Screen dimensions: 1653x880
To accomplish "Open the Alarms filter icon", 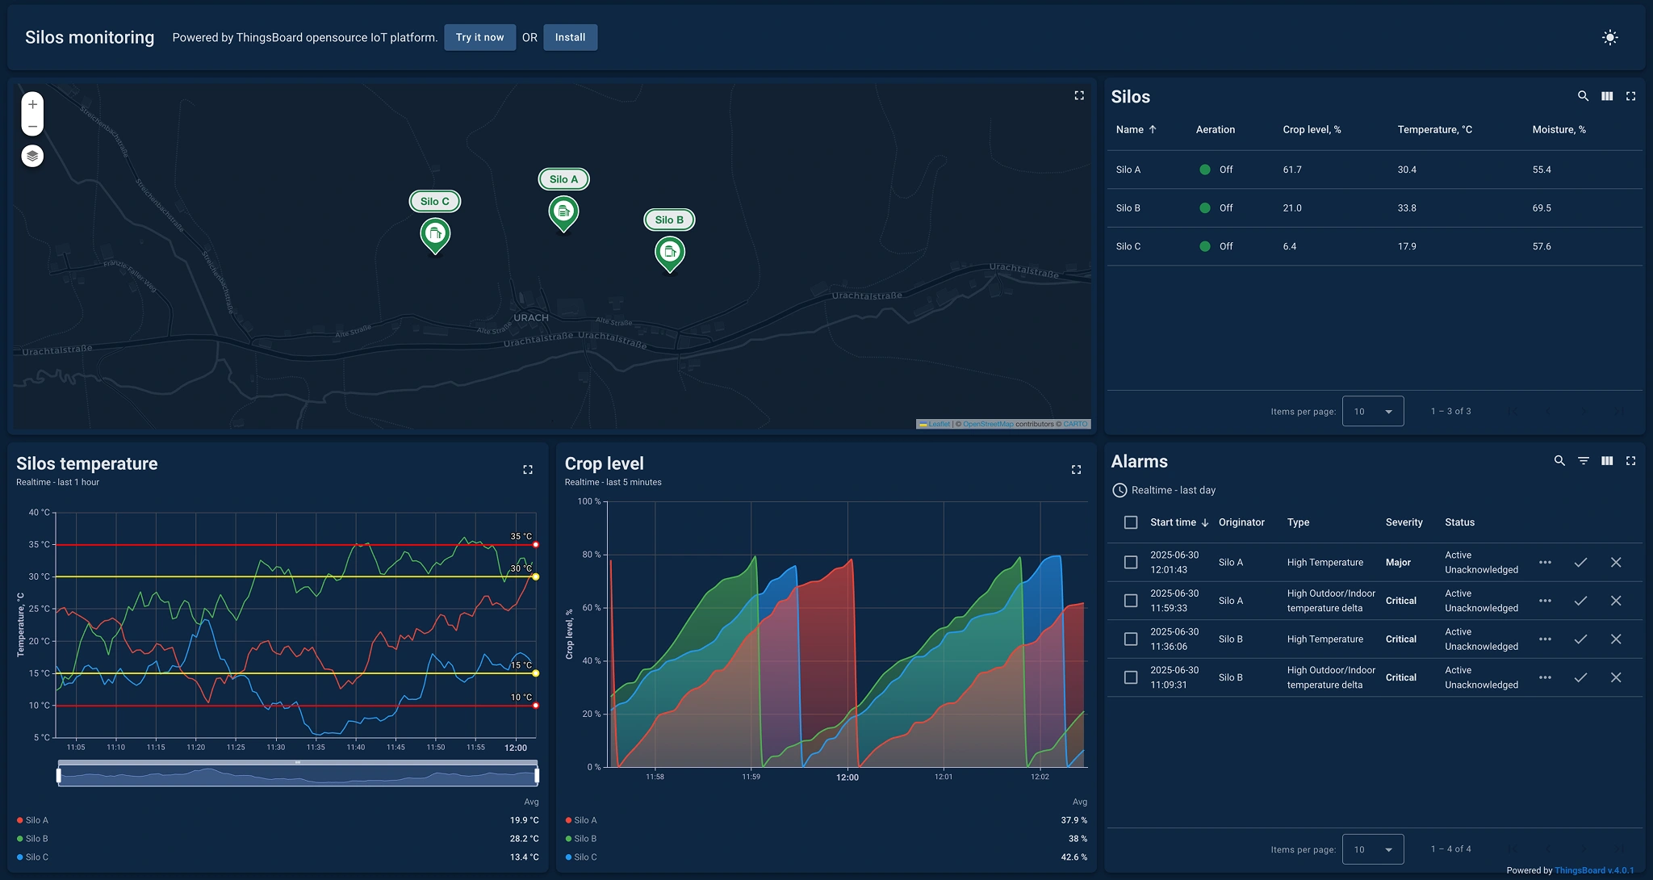I will pos(1583,460).
